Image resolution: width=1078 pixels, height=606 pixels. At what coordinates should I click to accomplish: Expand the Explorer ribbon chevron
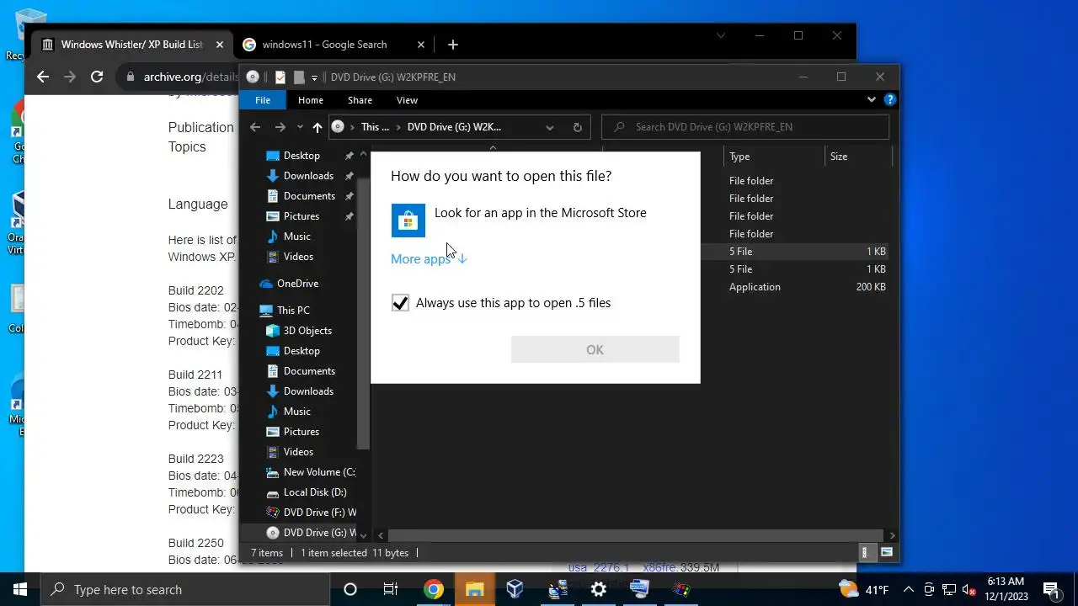click(x=872, y=99)
